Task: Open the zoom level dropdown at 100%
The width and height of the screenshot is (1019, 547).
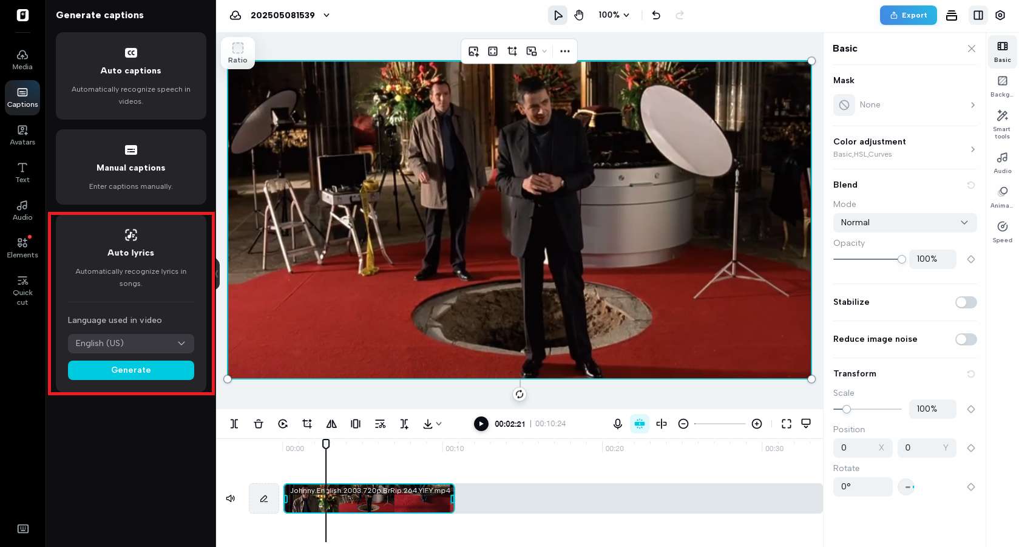Action: pos(613,15)
